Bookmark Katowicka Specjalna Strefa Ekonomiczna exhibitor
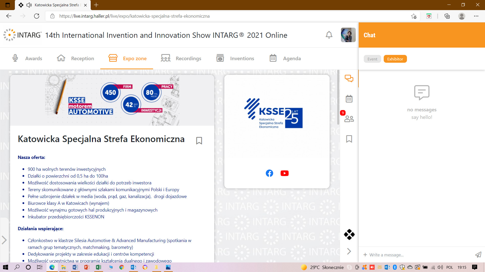Image resolution: width=485 pixels, height=272 pixels. point(199,141)
